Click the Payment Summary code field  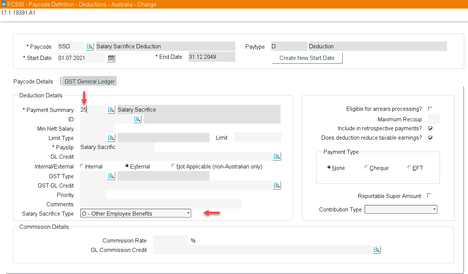93,110
